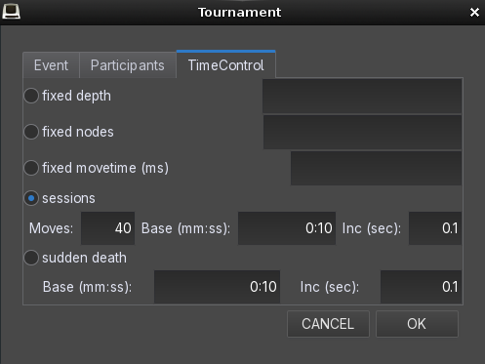This screenshot has width=485, height=364.
Task: Edit the sudden death Inc (sec) field
Action: (422, 287)
